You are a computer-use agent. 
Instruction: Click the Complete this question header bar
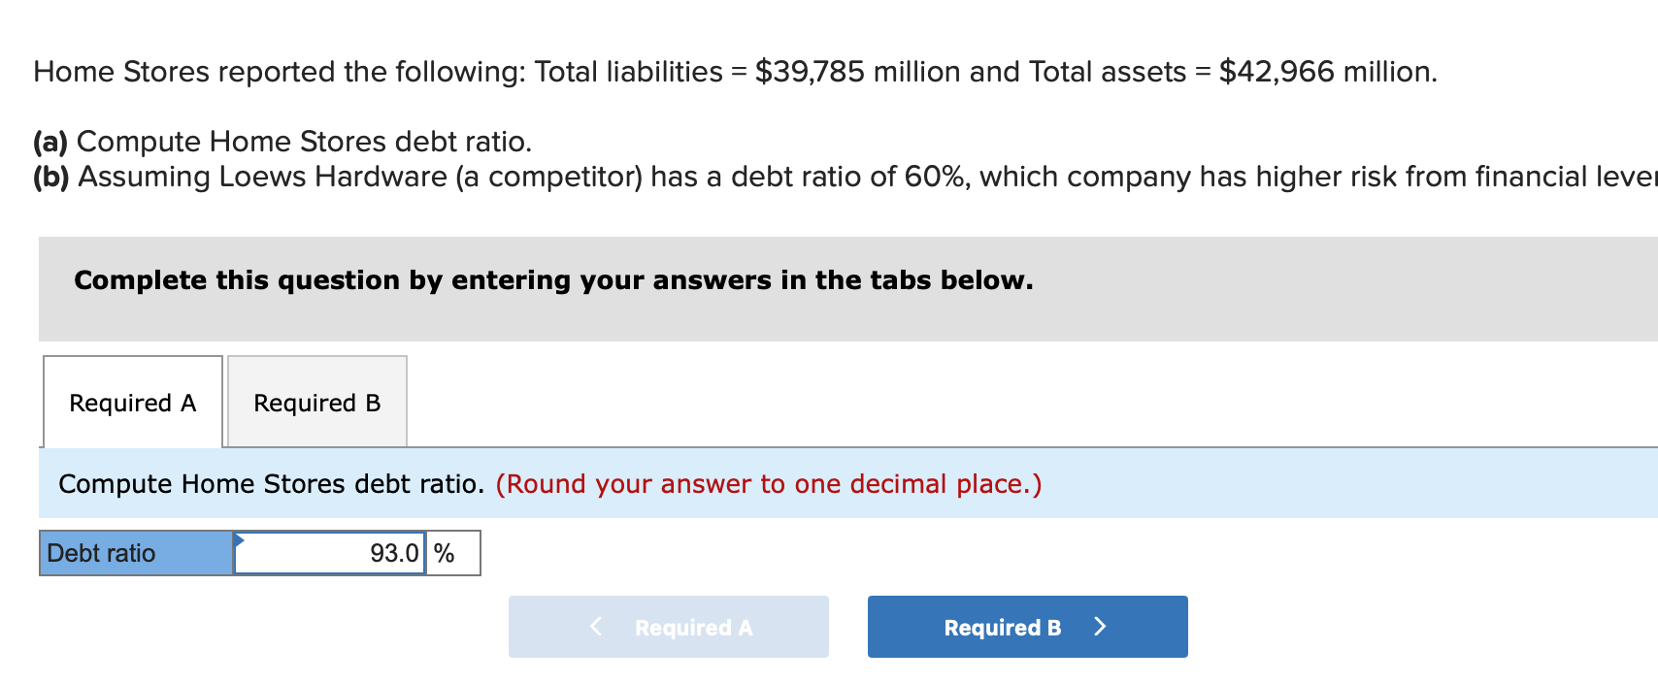click(552, 280)
